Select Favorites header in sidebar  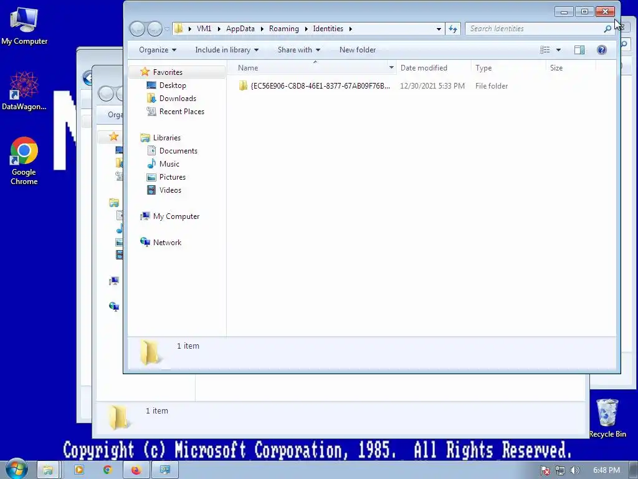168,72
